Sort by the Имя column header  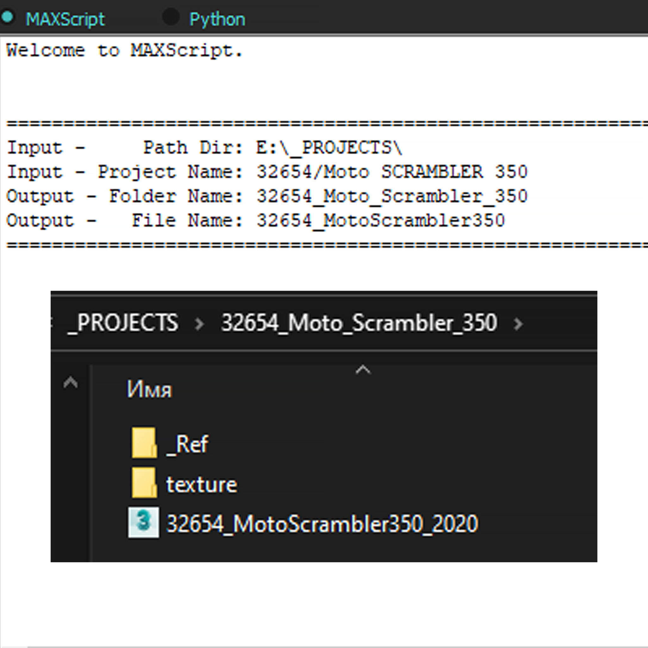[x=149, y=390]
